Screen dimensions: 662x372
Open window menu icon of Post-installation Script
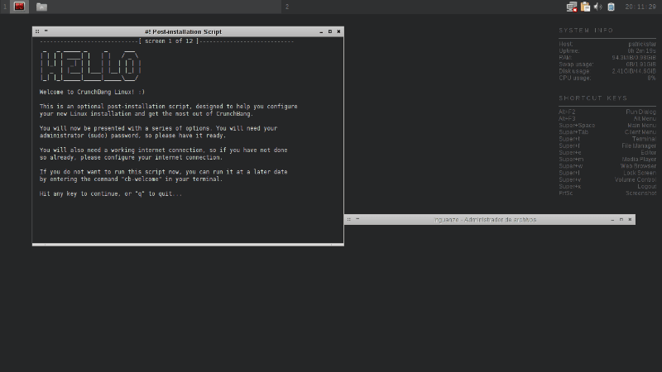click(x=37, y=31)
